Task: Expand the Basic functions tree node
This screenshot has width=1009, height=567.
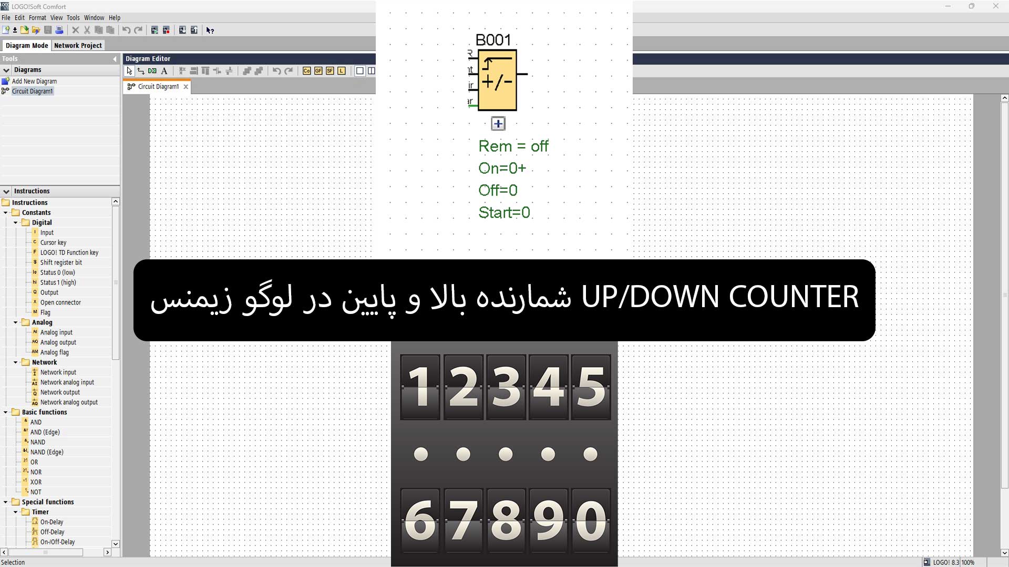Action: [6, 412]
